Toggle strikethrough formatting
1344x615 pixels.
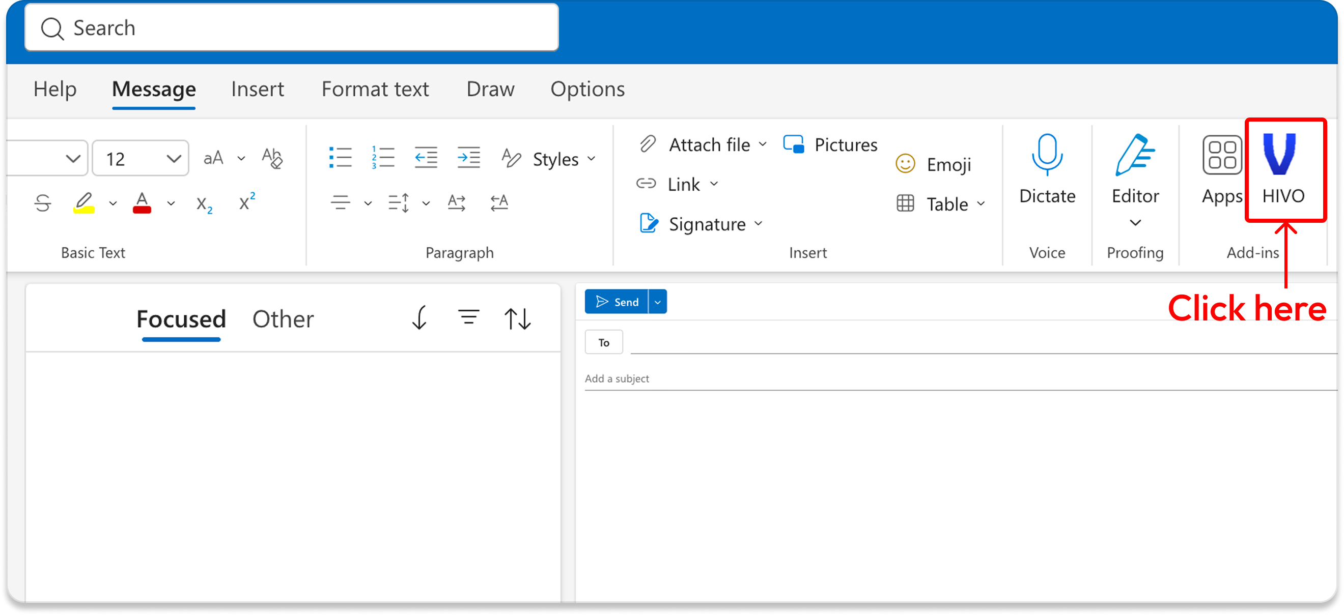(x=43, y=203)
